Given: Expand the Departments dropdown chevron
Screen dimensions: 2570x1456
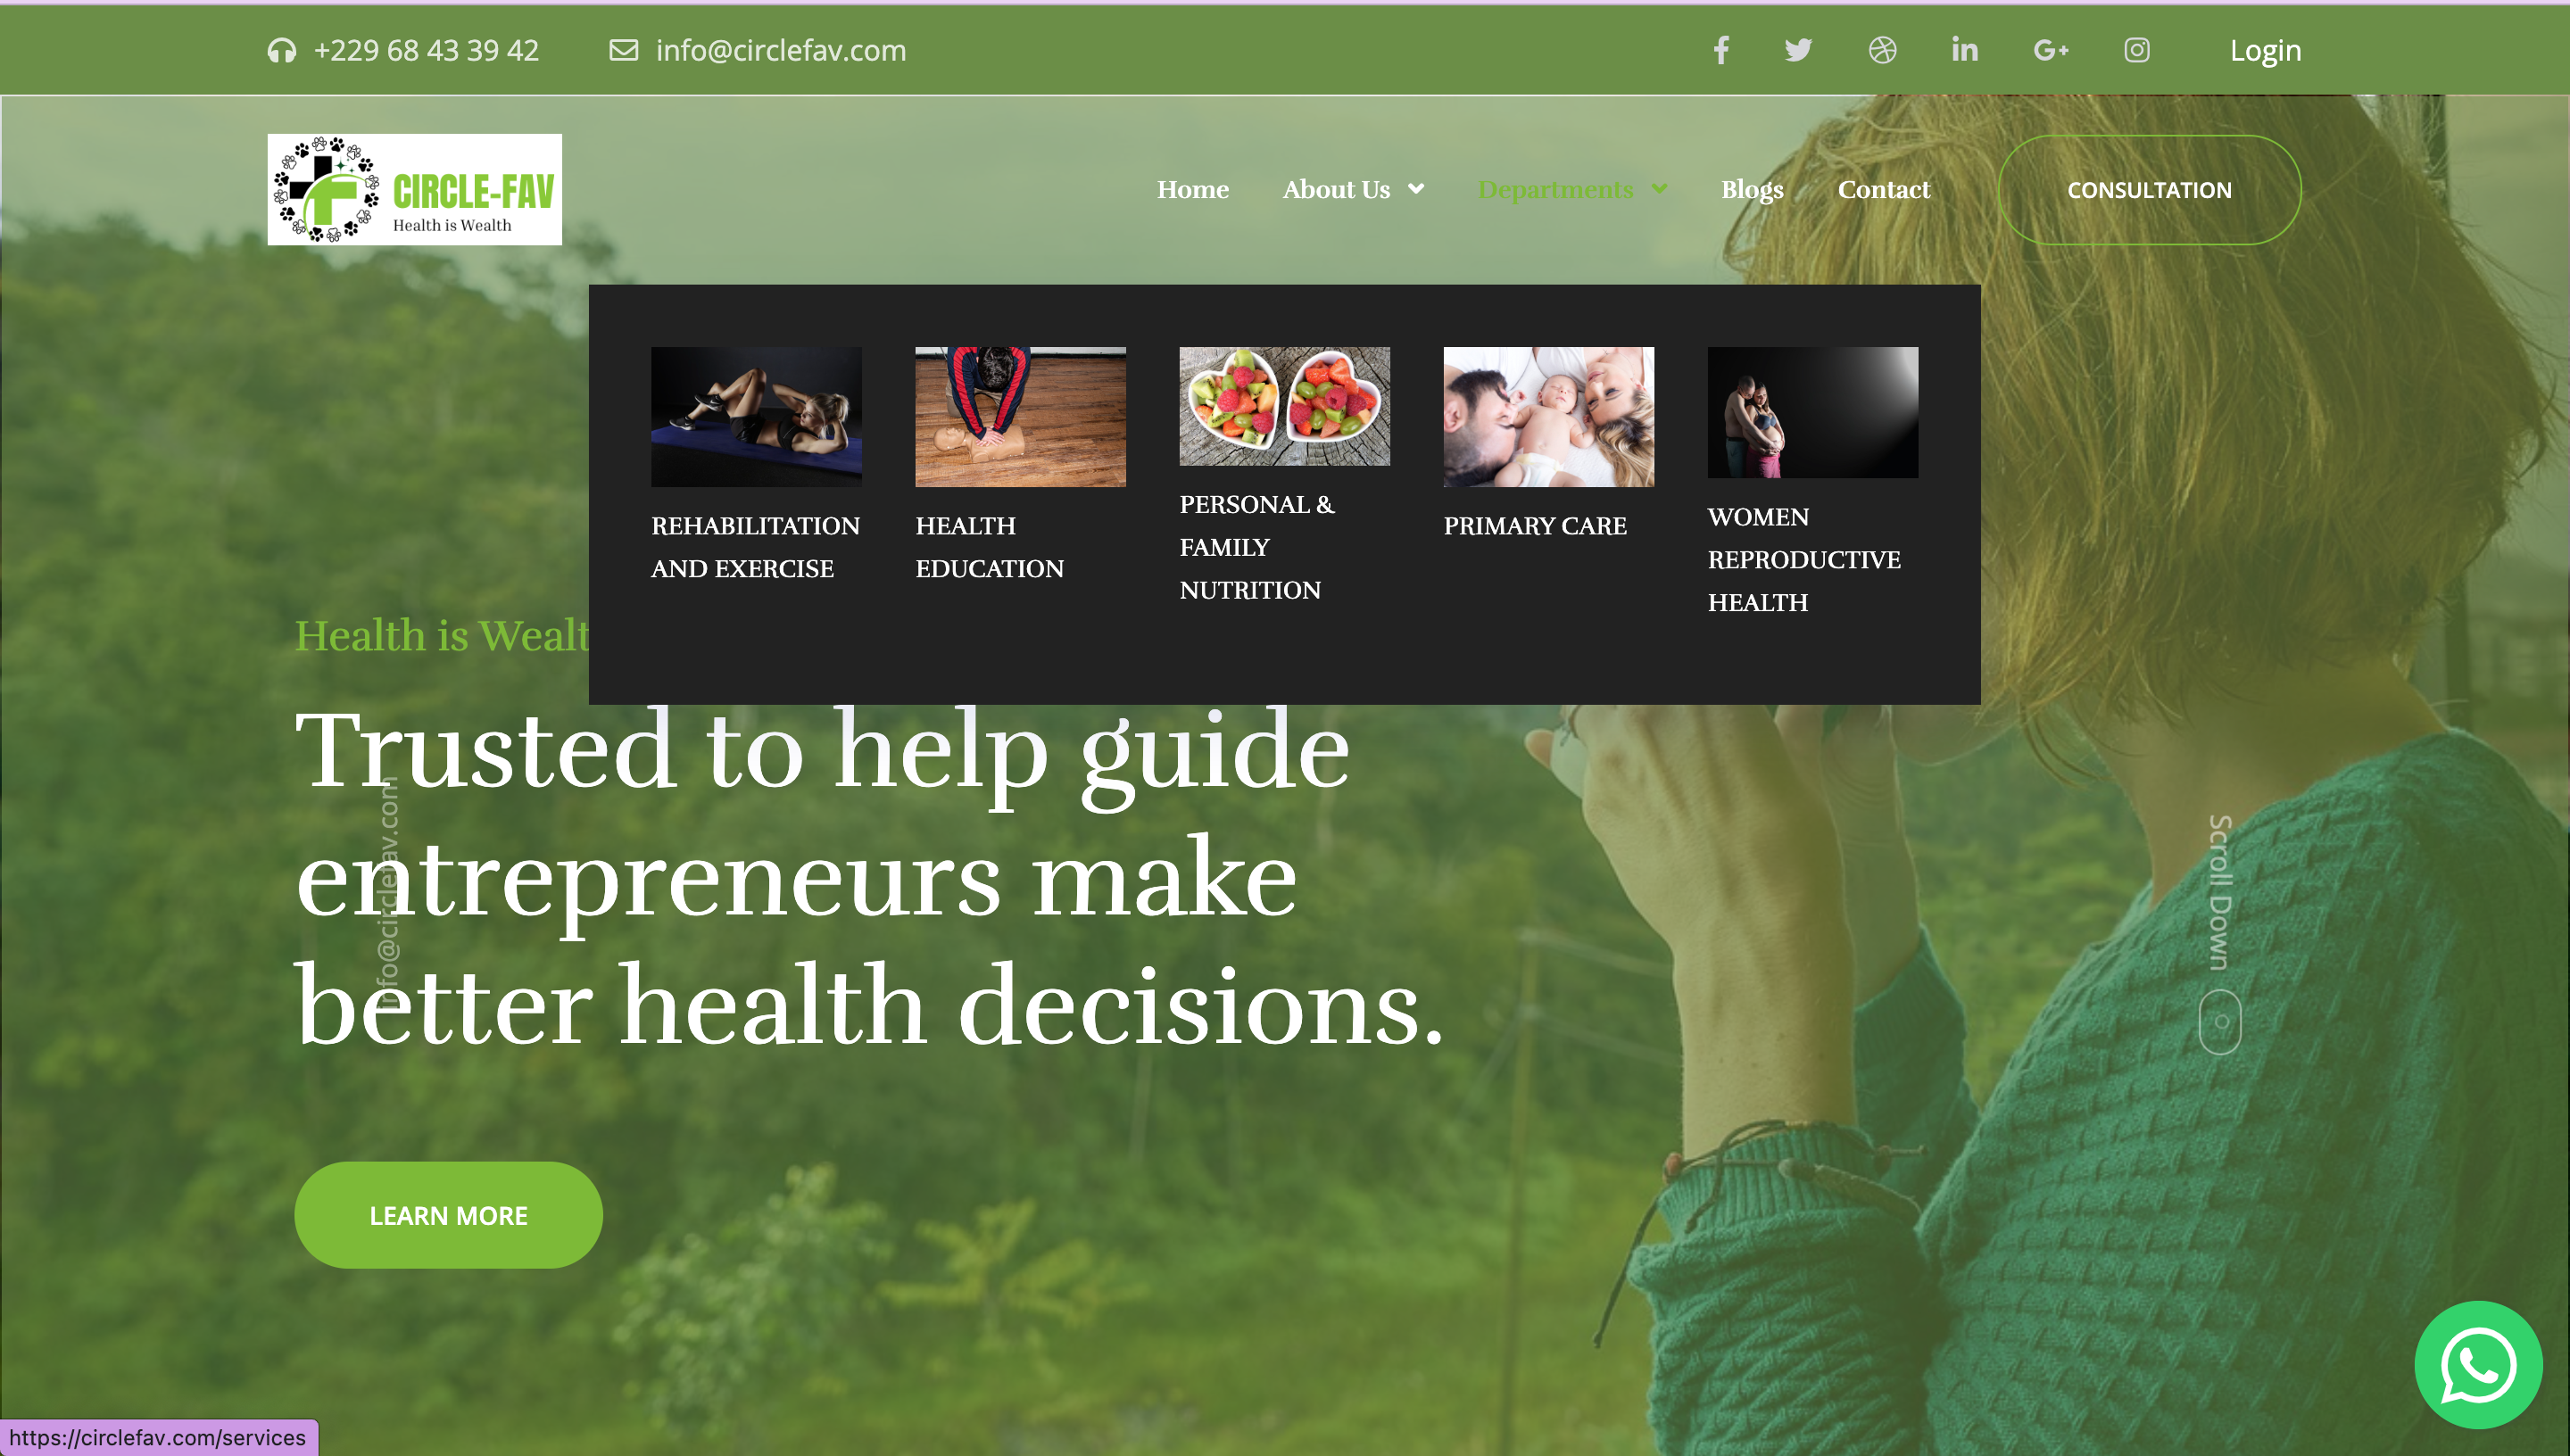Looking at the screenshot, I should (1659, 188).
